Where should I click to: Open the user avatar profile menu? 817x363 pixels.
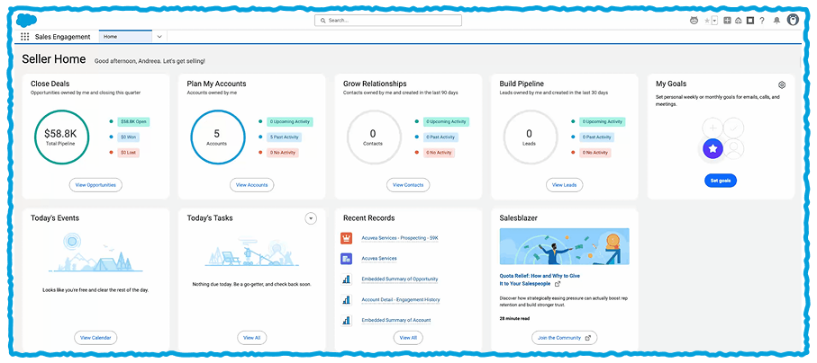793,20
